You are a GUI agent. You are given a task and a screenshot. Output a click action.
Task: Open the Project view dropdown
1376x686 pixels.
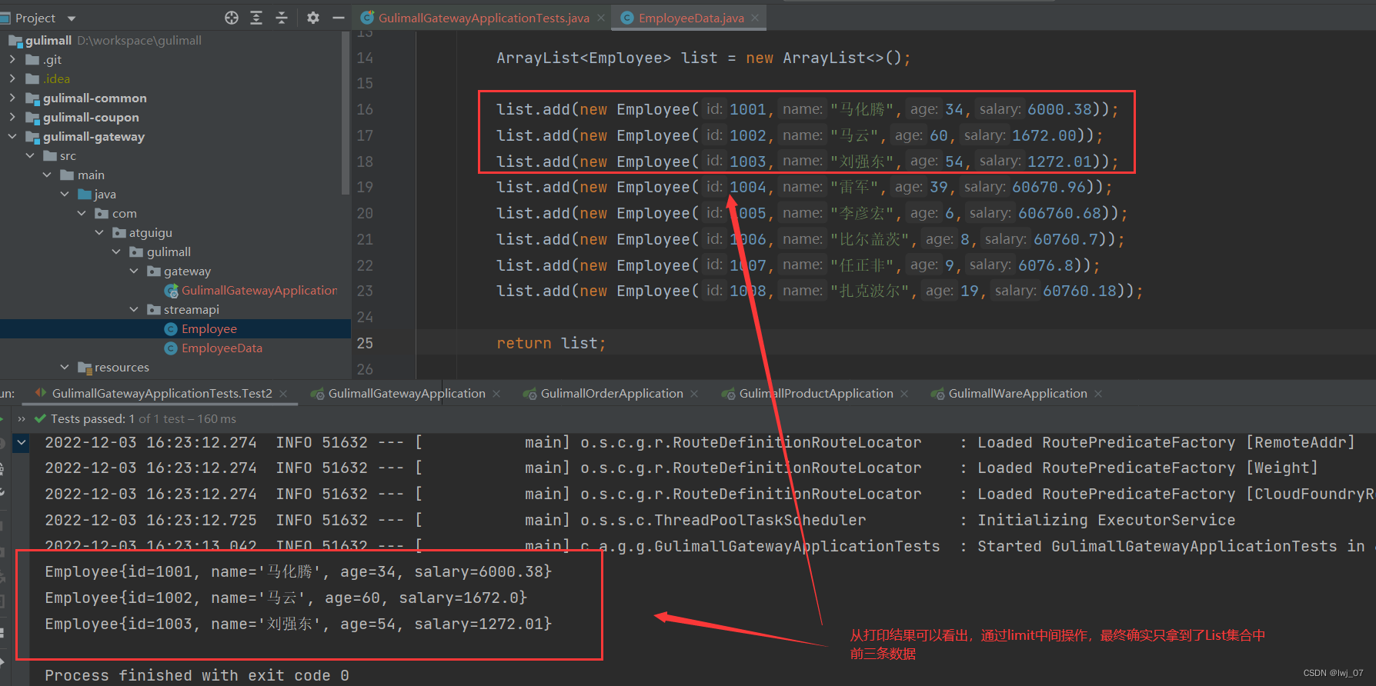(72, 18)
